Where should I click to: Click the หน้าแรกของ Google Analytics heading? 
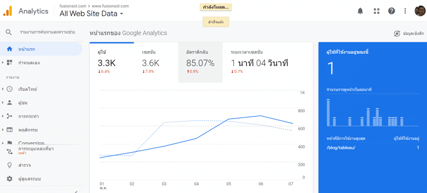coord(128,33)
